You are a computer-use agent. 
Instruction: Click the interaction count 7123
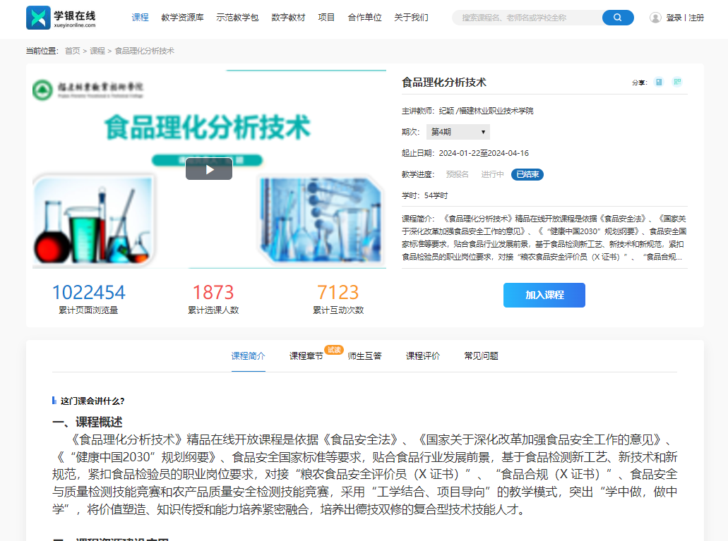click(338, 293)
